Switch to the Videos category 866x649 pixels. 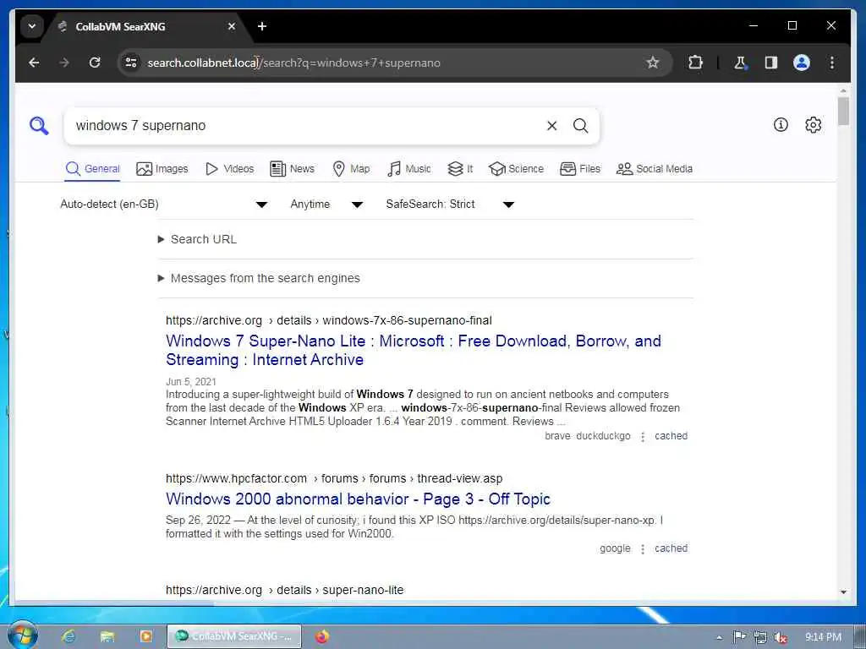click(229, 169)
